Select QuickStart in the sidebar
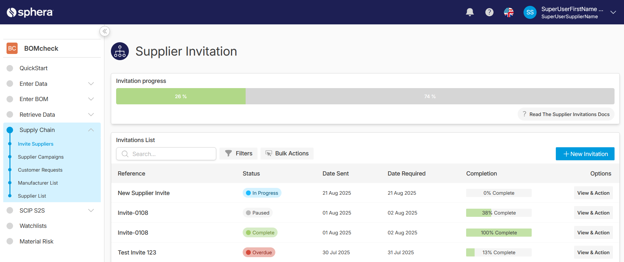 [34, 68]
